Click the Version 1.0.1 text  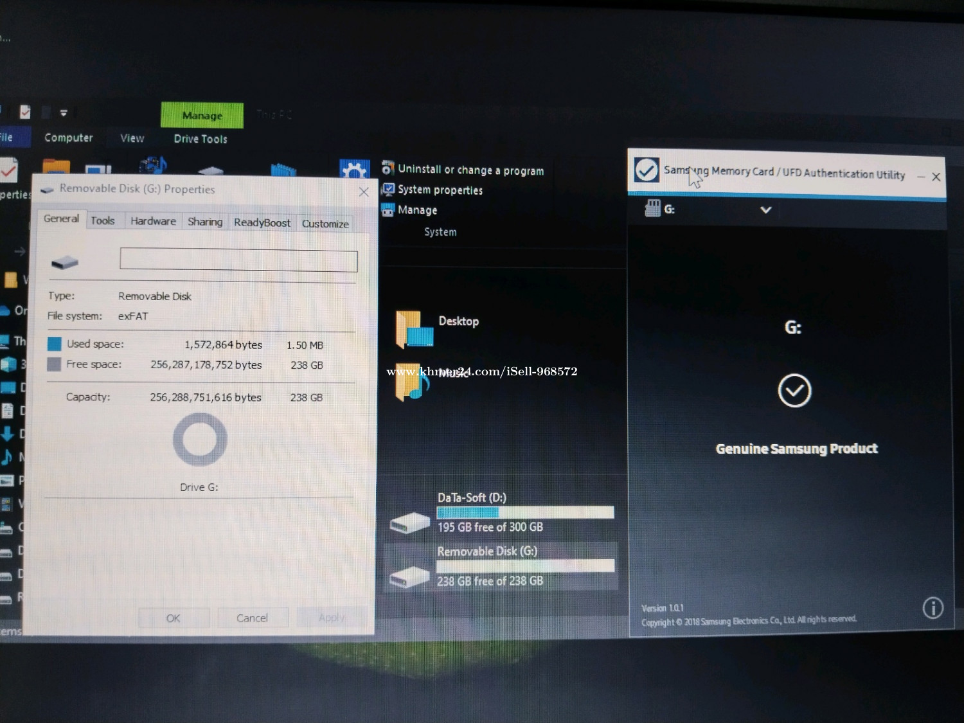[663, 608]
